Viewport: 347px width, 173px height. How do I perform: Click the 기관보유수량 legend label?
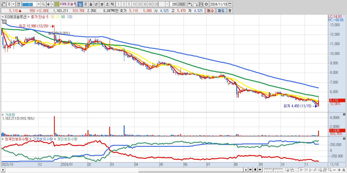tap(43, 139)
